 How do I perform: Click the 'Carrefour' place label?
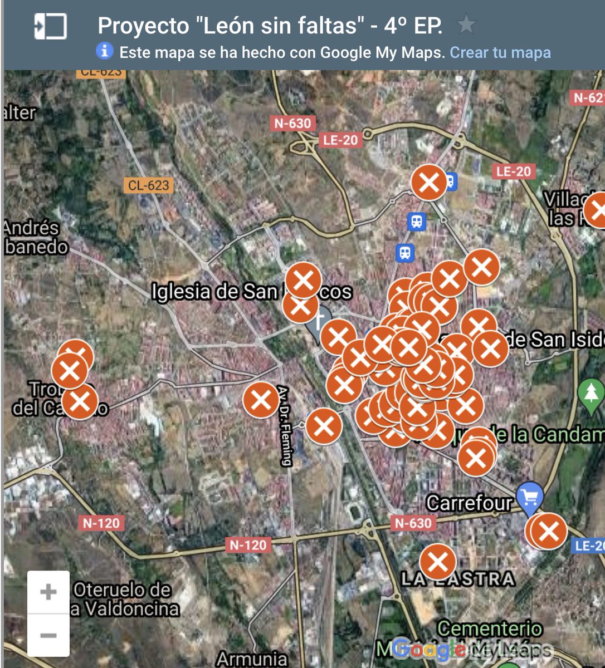click(x=469, y=503)
